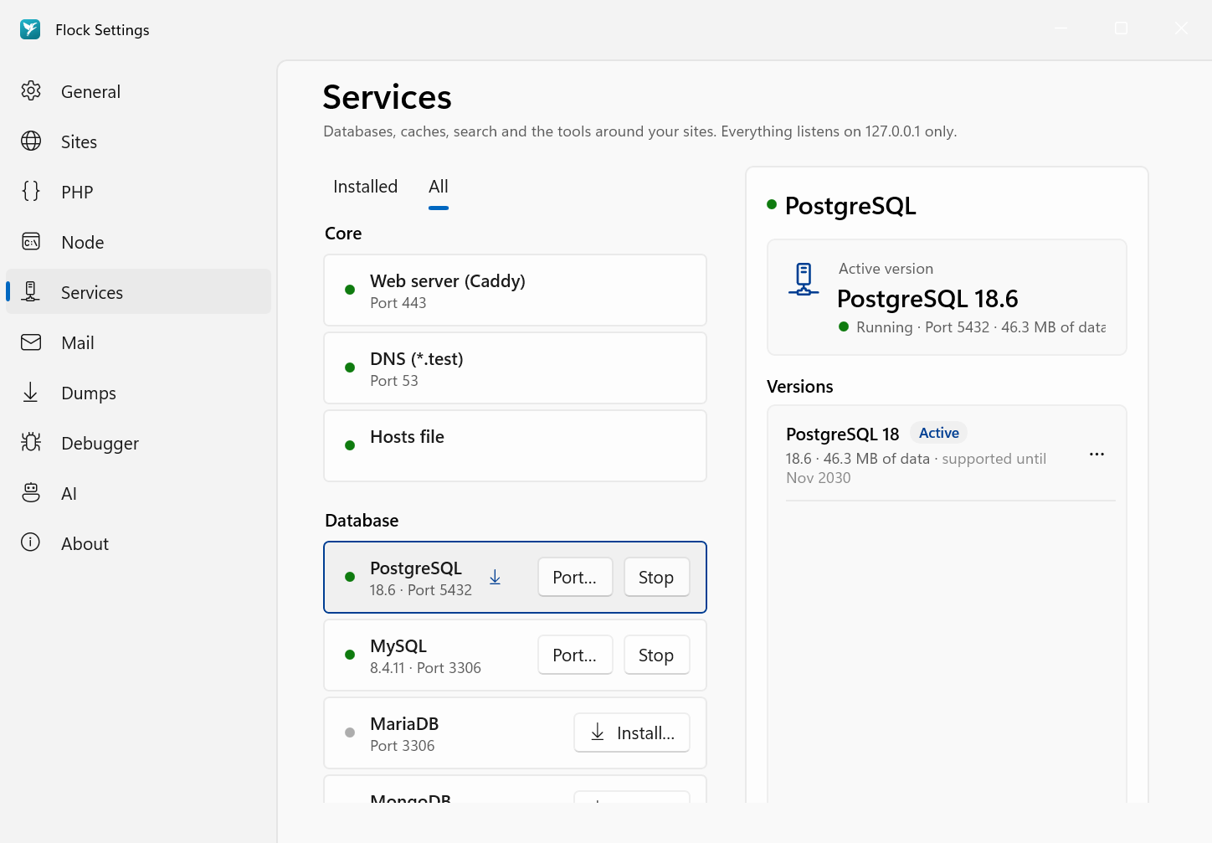
Task: Open the Node terminal icon
Action: coord(31,242)
